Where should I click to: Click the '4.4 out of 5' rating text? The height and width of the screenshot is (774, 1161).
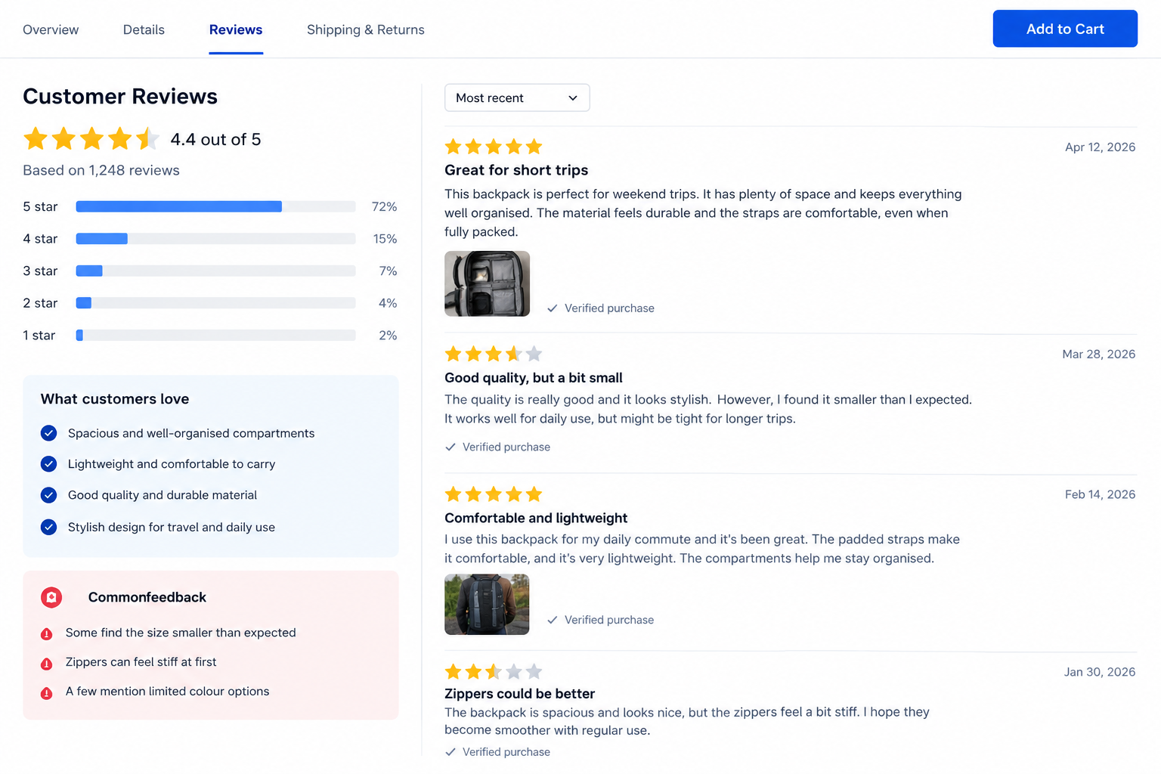point(215,139)
